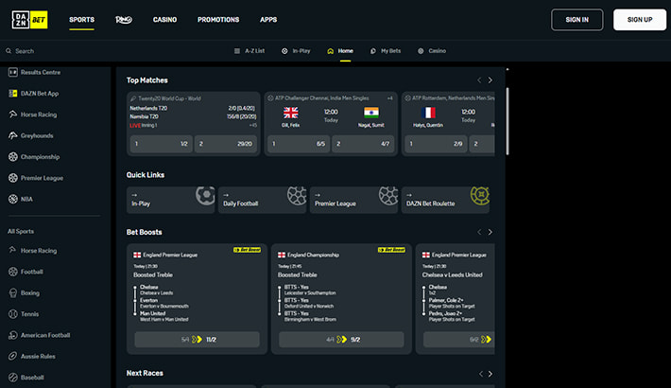Click the top Horse Racing sidebar icon

point(13,115)
